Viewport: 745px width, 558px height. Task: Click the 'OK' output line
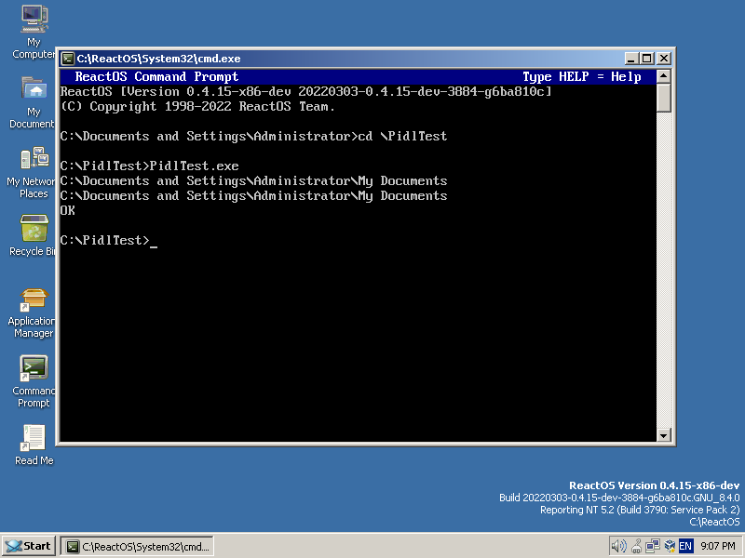(67, 211)
